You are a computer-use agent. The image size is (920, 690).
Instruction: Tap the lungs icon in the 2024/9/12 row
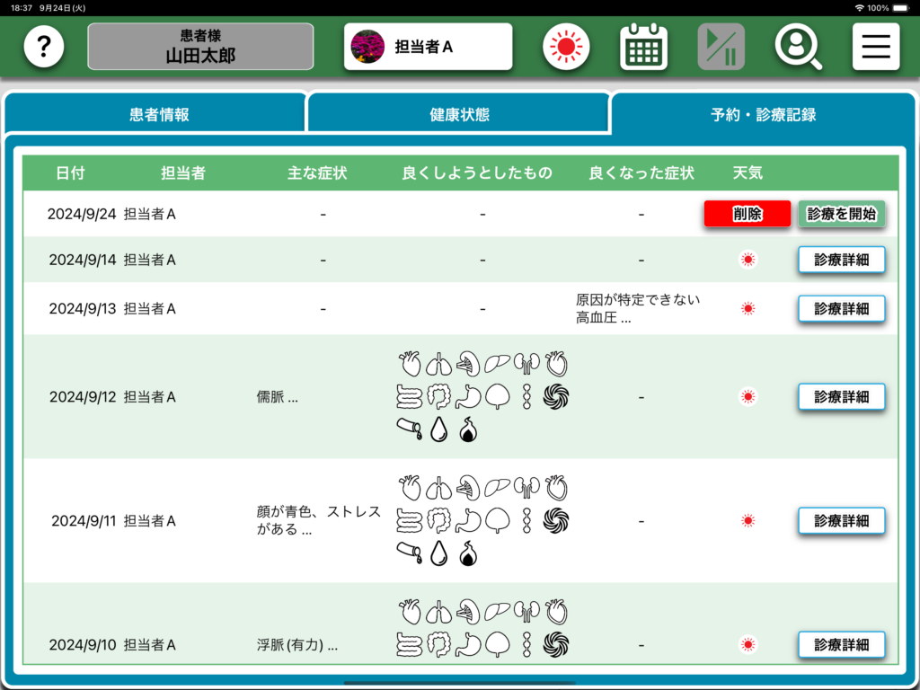click(x=439, y=364)
